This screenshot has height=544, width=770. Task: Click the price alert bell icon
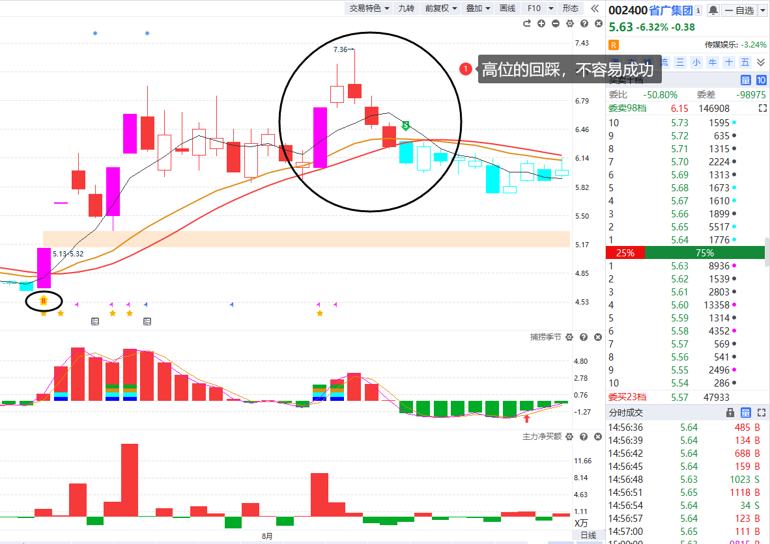(x=713, y=10)
